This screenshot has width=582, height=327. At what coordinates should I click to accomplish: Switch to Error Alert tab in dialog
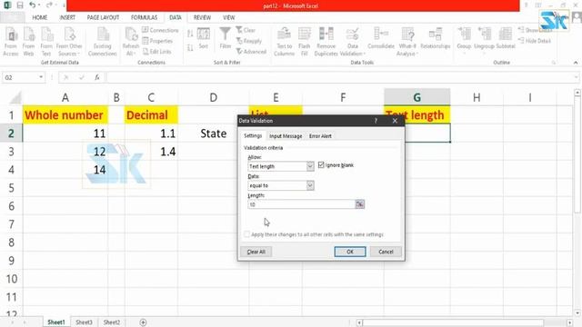[x=320, y=136]
